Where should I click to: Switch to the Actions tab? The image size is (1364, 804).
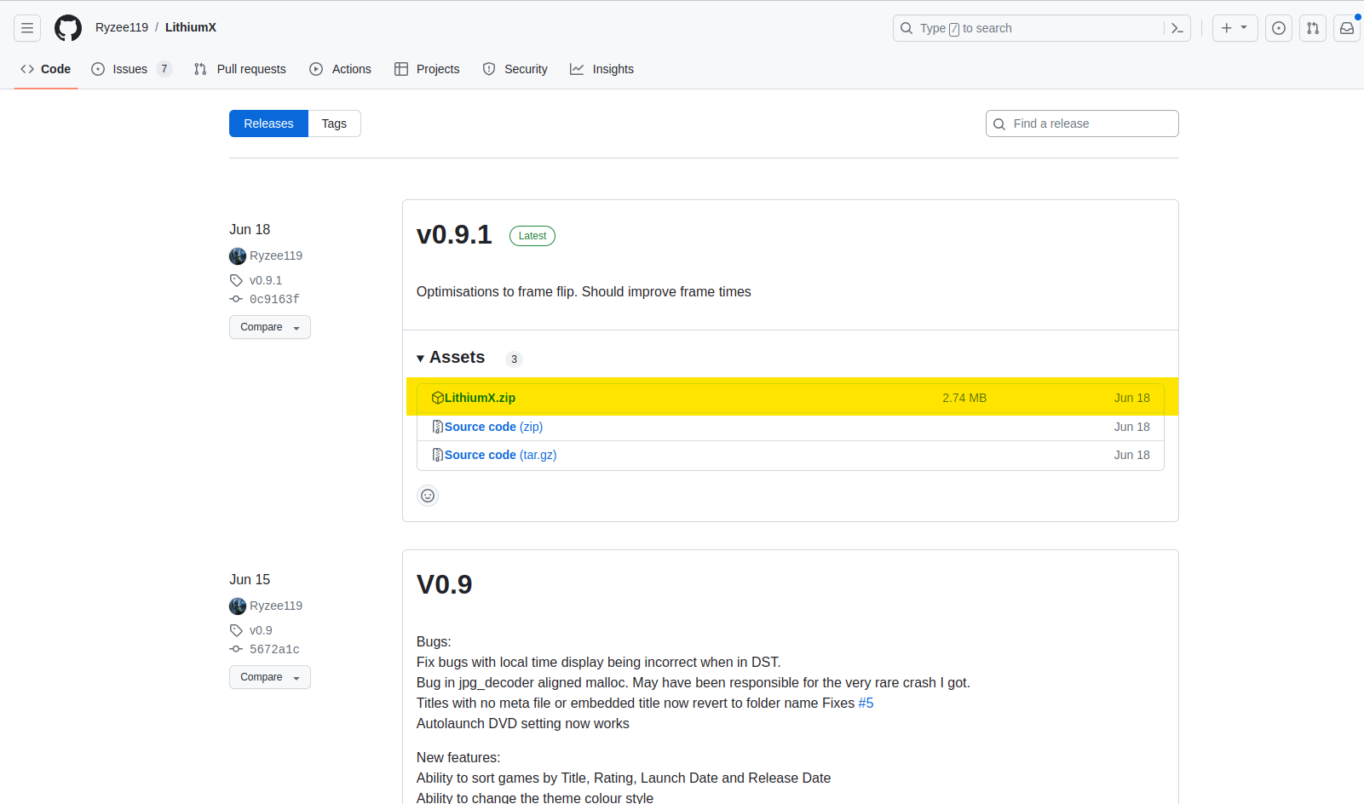[x=341, y=69]
